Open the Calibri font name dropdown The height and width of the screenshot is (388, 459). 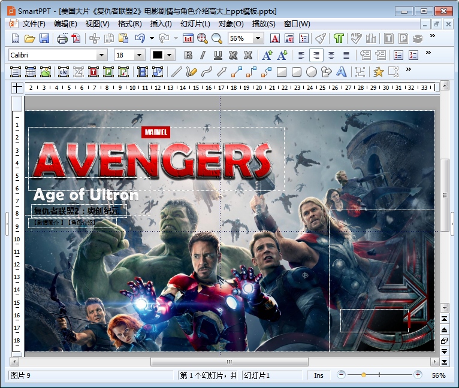[x=101, y=55]
